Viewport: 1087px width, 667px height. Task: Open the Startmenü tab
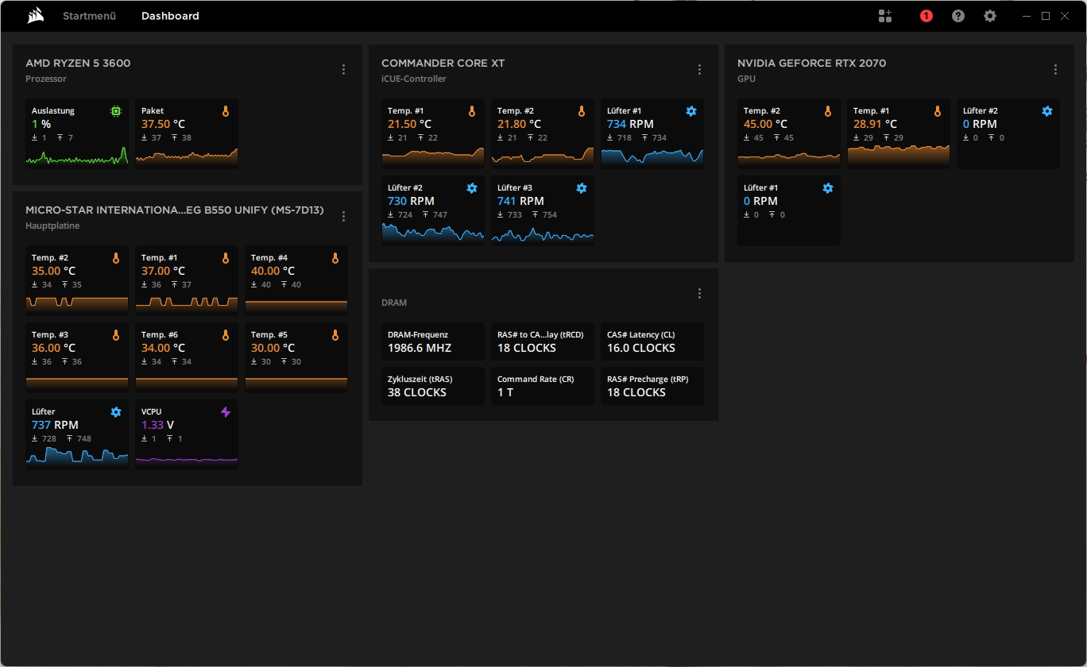click(x=89, y=16)
